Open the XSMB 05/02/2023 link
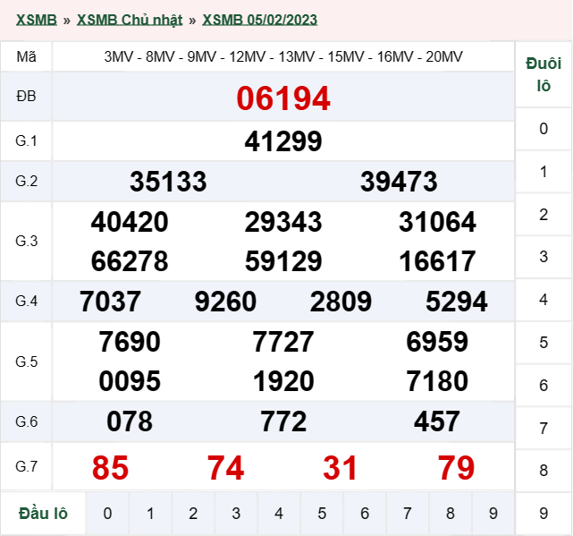Screen dimensions: 573x536 click(260, 20)
